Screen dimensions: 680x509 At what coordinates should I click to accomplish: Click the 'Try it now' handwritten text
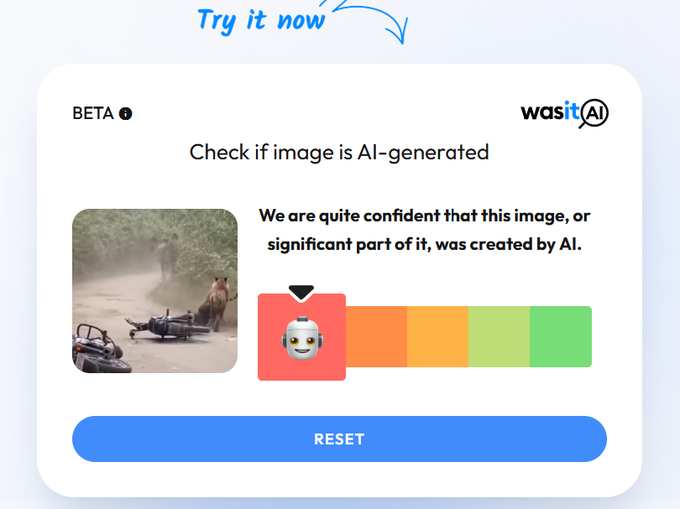(261, 20)
